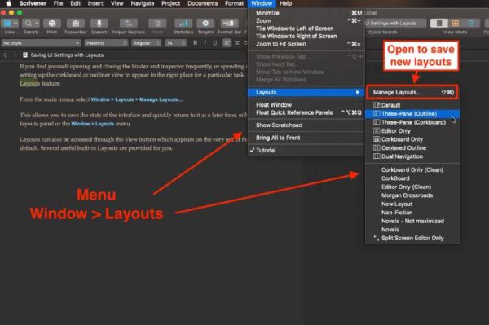Select Bring All to Front
Viewport: 489px width, 325px height.
pos(306,138)
